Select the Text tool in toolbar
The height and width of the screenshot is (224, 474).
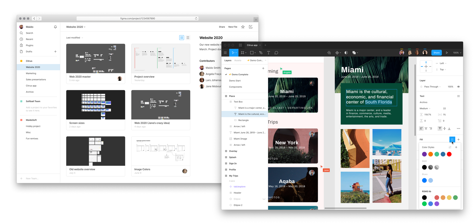pyautogui.click(x=268, y=53)
